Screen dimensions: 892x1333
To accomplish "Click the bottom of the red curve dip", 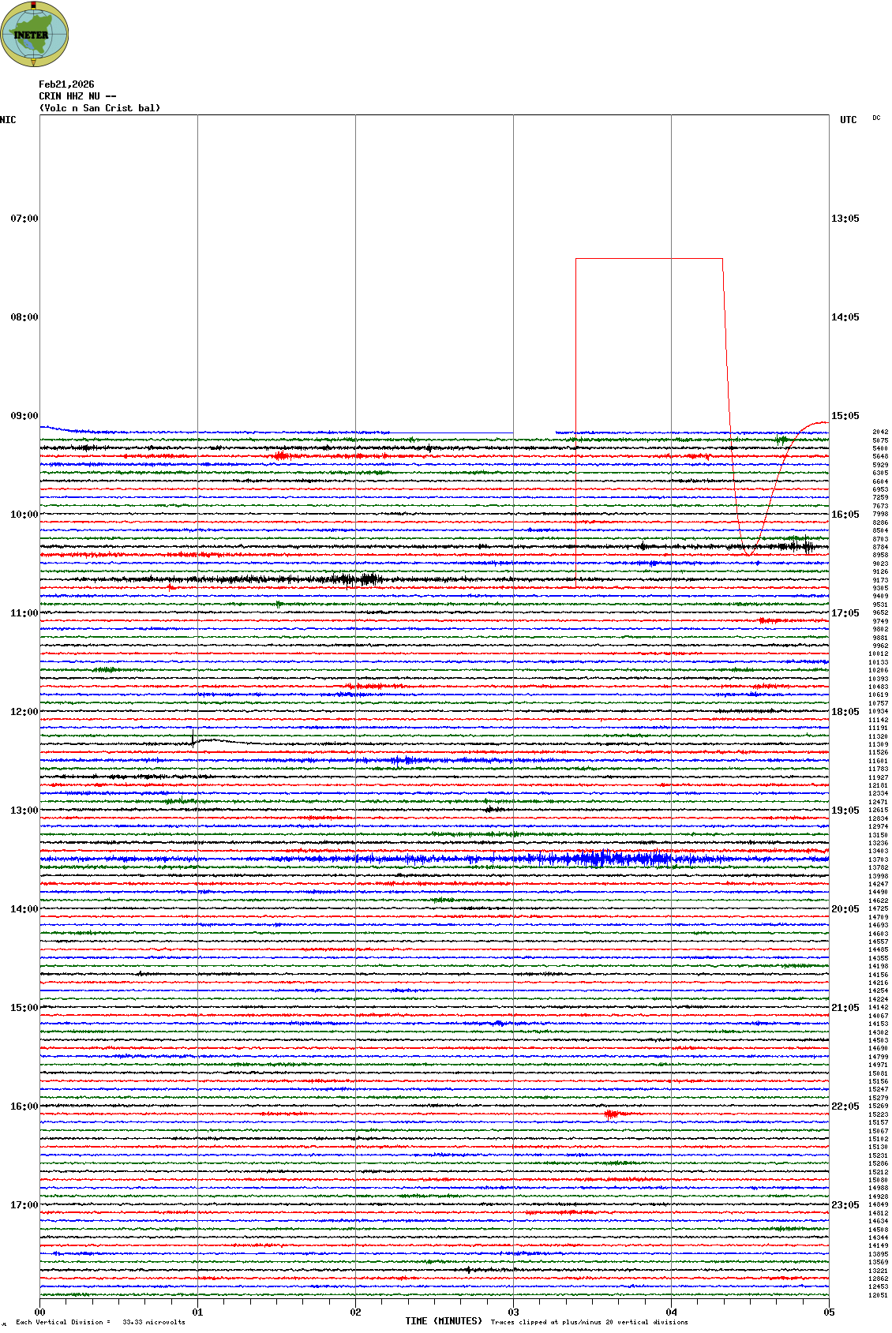I will [x=748, y=552].
